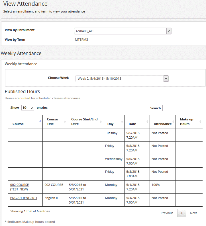Screen dimensions: 206x226
Task: Open the ENG201 (ENG201) course link
Action: [23, 198]
